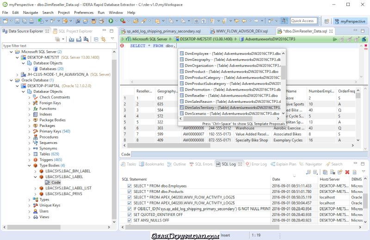This screenshot has height=240, width=370.
Task: Click the Save floppy disk icon
Action: [x=17, y=21]
